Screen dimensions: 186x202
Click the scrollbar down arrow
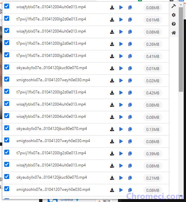tap(181, 196)
